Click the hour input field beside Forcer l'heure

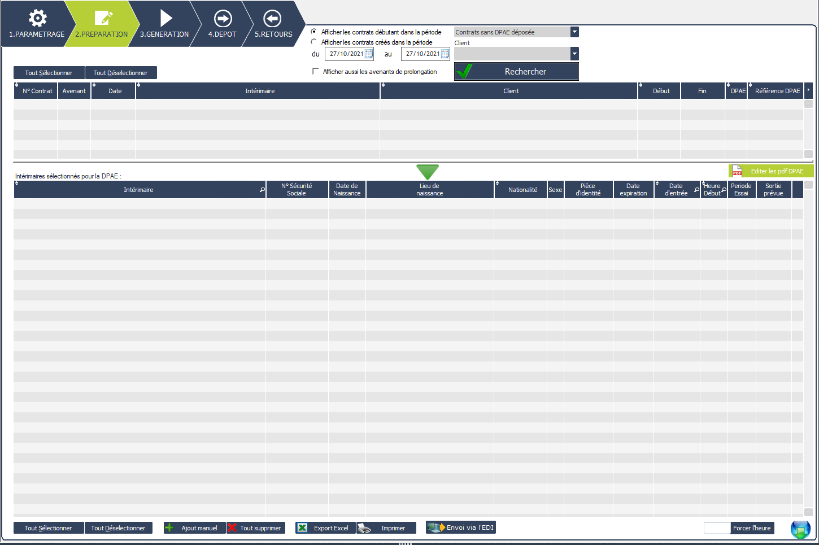[717, 528]
